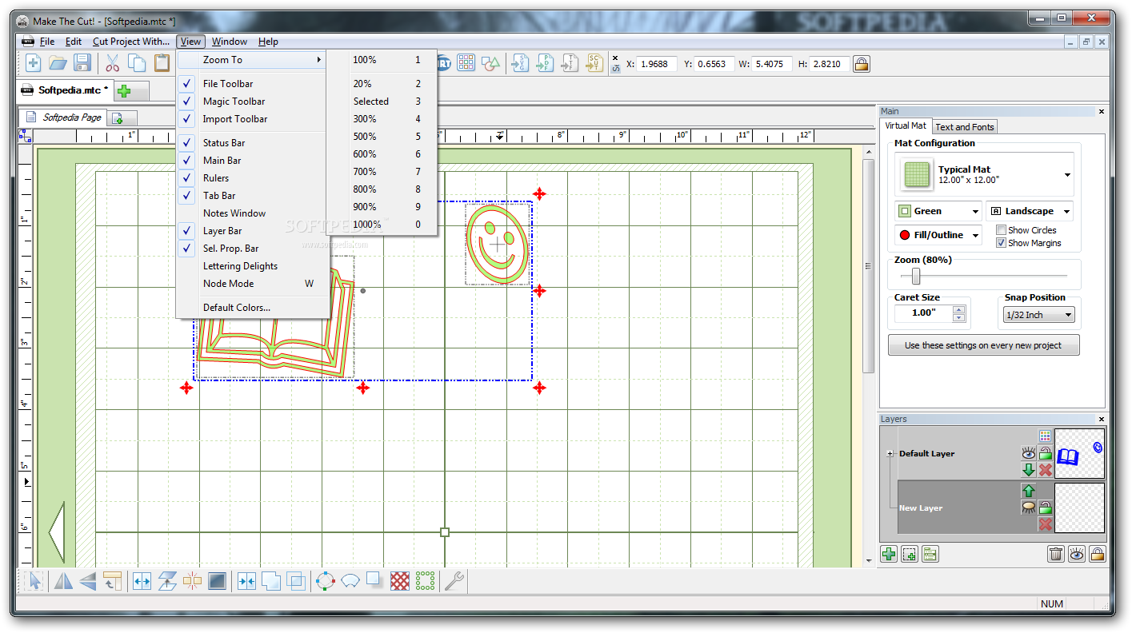Open settings with the wrench icon
This screenshot has height=633, width=1132.
click(x=454, y=581)
